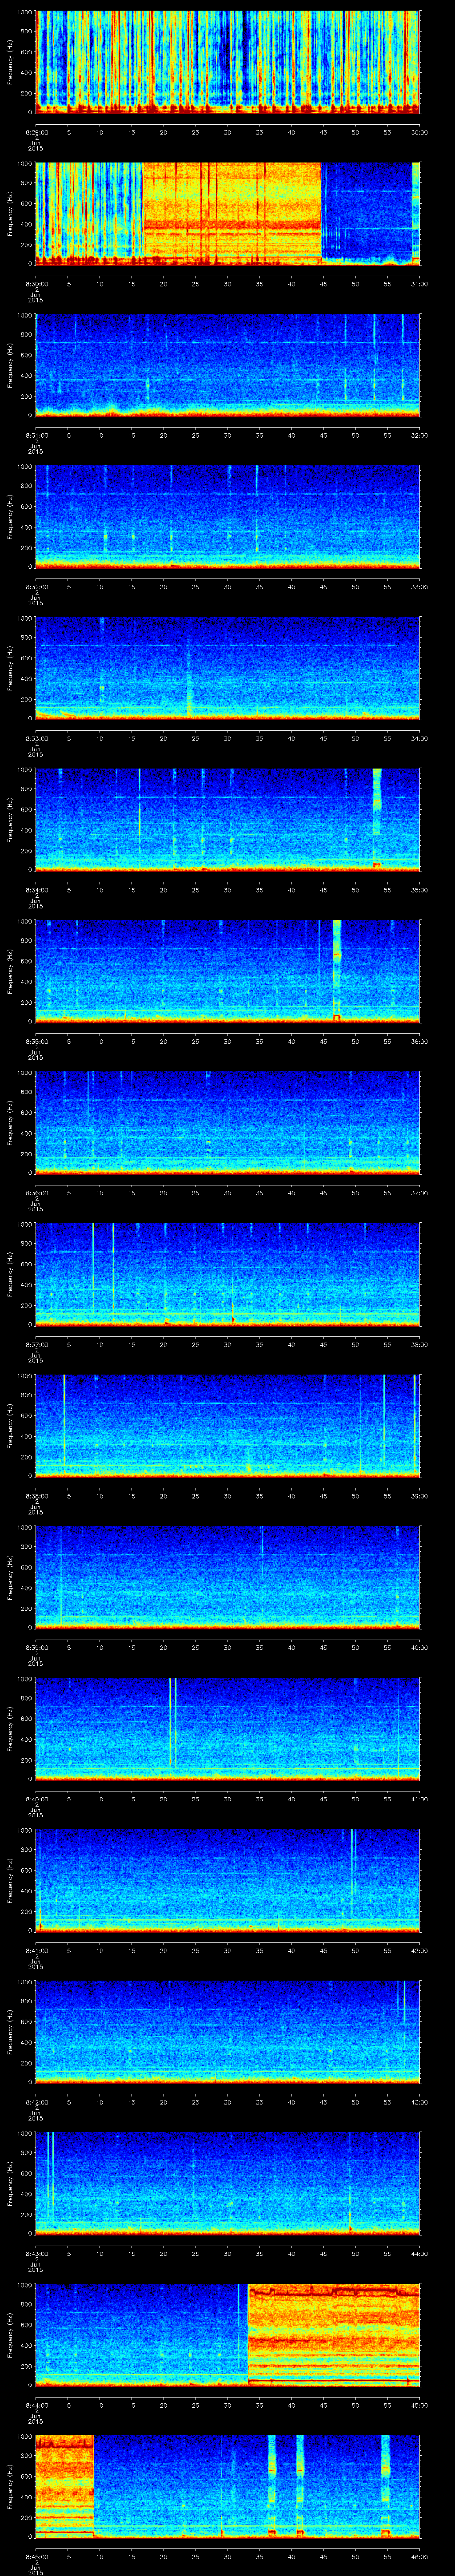
Task: Click "Frequency (Hz)" axis label of 8:29:00 panel
Action: (x=10, y=62)
